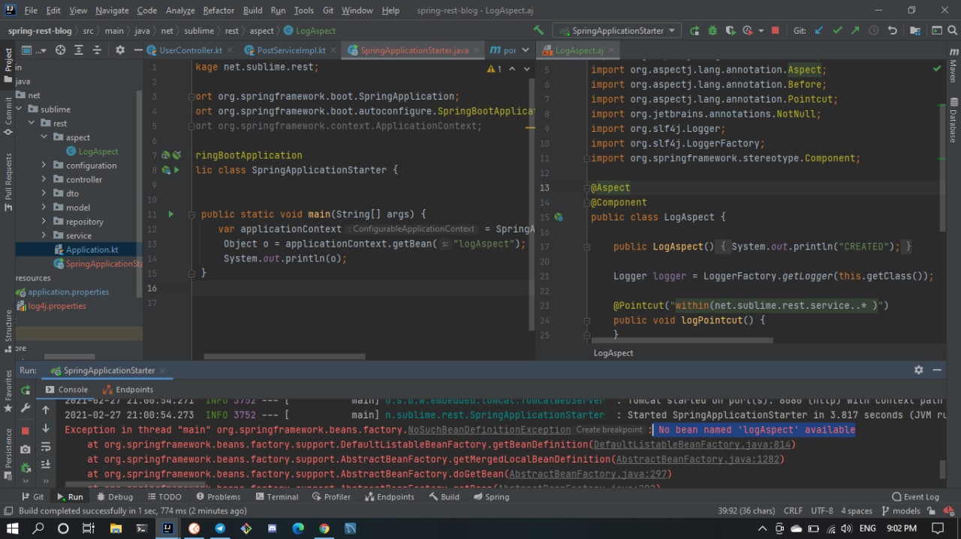
Task: Click the Search Everywhere magnifier icon
Action: [951, 31]
